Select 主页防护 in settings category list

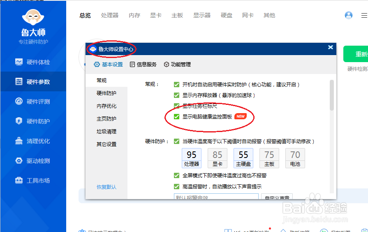point(106,118)
